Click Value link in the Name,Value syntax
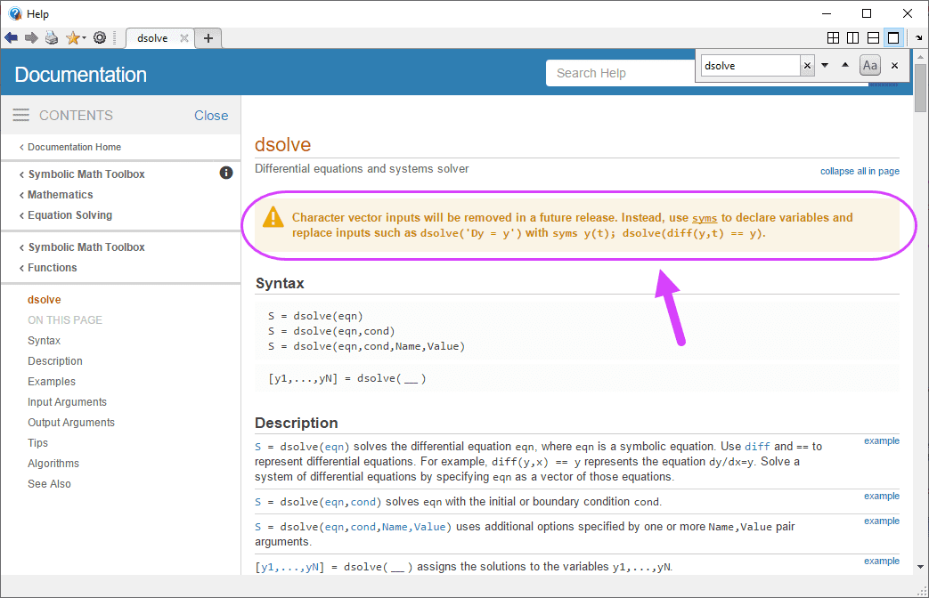929x598 pixels. 429,527
